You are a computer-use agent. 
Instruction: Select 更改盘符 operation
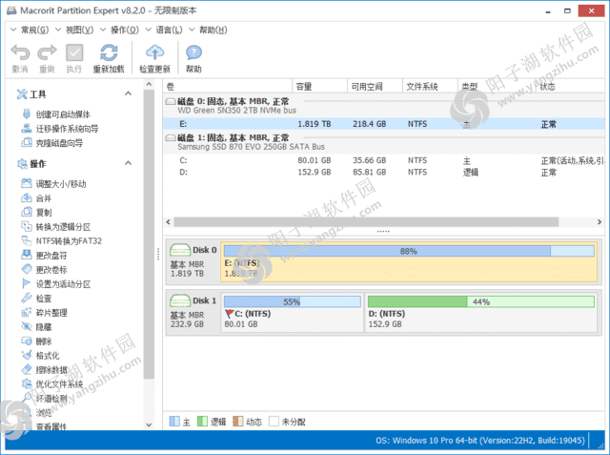point(51,256)
